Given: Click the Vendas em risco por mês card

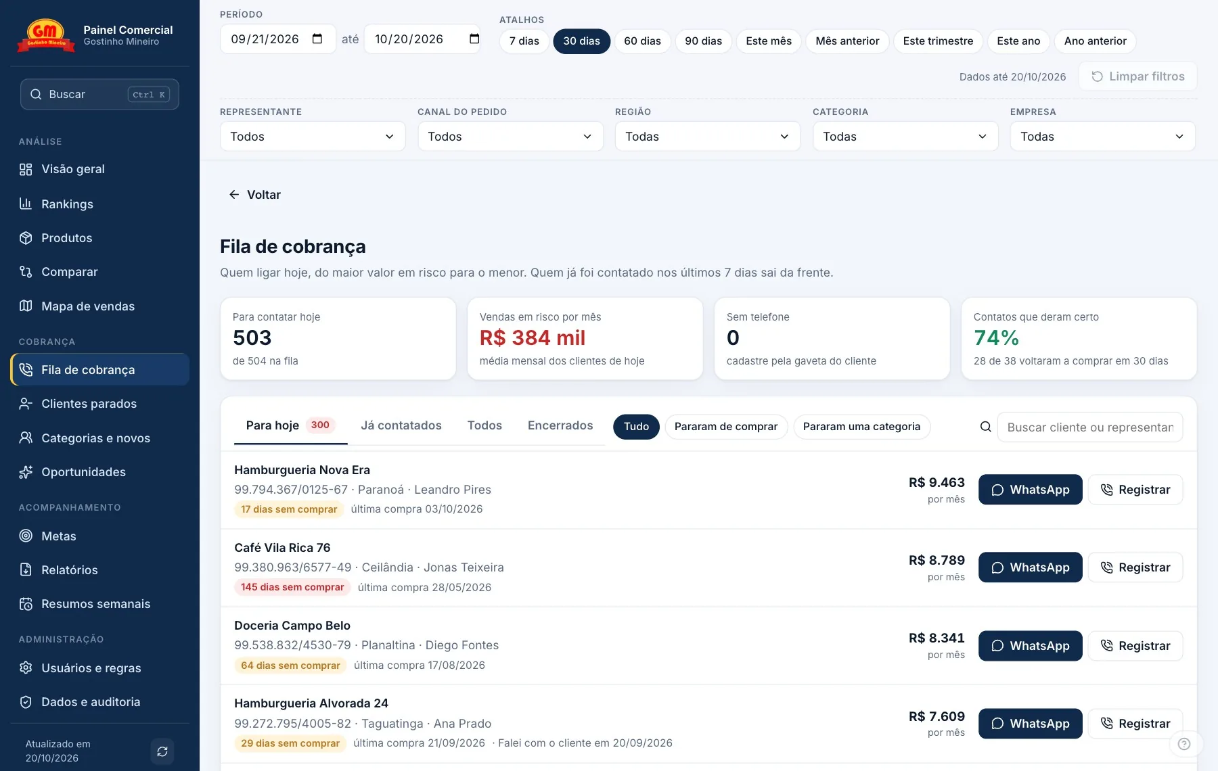Looking at the screenshot, I should point(585,339).
